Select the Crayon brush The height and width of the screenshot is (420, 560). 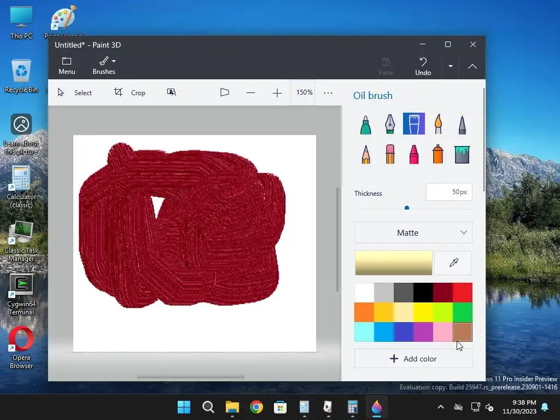pos(414,154)
